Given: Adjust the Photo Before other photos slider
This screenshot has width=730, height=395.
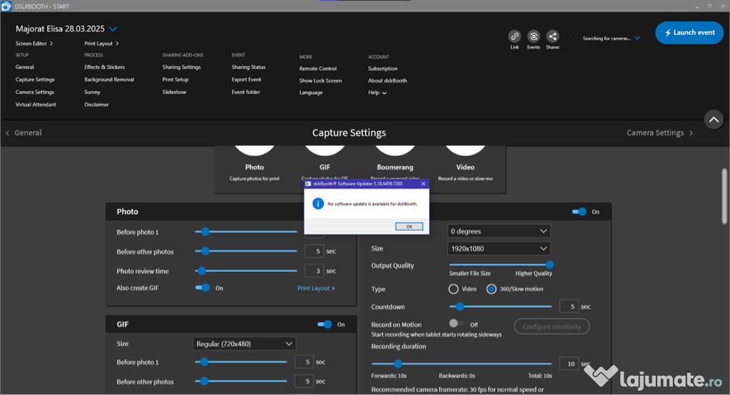Looking at the screenshot, I should coord(246,251).
